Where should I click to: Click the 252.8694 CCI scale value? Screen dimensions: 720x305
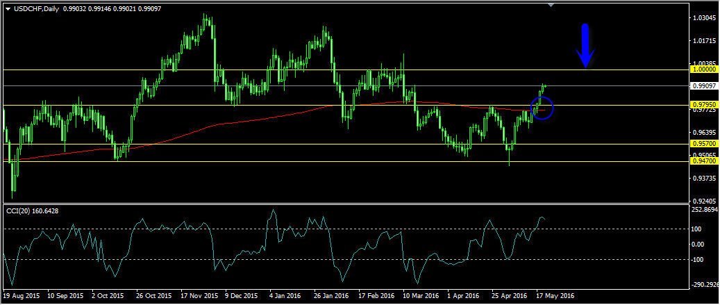tap(705, 210)
